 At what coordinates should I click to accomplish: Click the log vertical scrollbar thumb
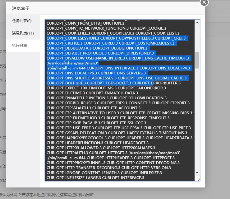[x=197, y=60]
